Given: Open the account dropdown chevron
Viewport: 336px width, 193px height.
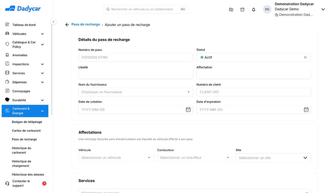Looking at the screenshot, I should click(323, 9).
